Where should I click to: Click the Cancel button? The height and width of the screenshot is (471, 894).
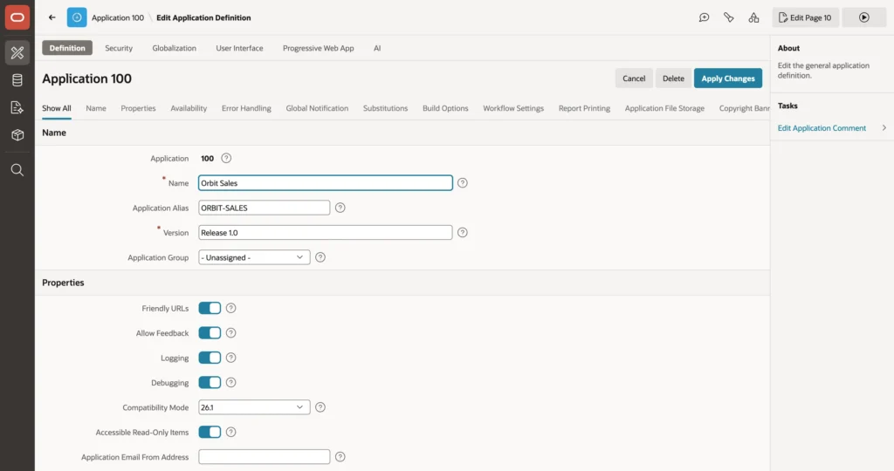[x=634, y=78]
